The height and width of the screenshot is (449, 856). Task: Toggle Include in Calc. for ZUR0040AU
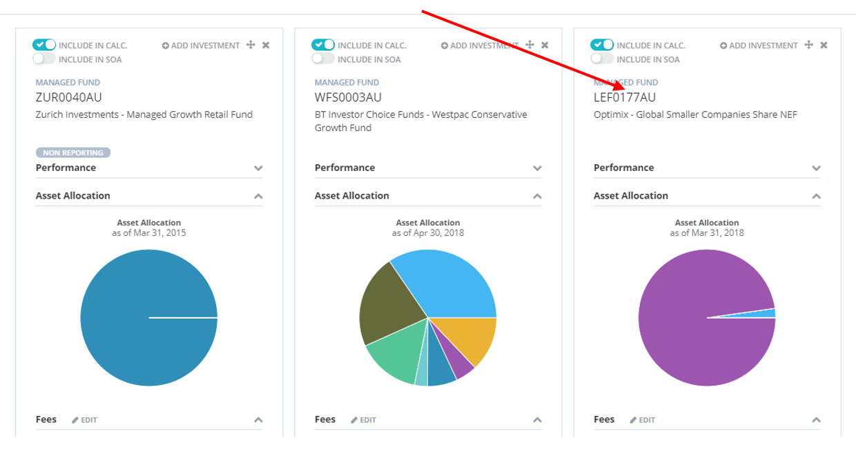coord(44,45)
